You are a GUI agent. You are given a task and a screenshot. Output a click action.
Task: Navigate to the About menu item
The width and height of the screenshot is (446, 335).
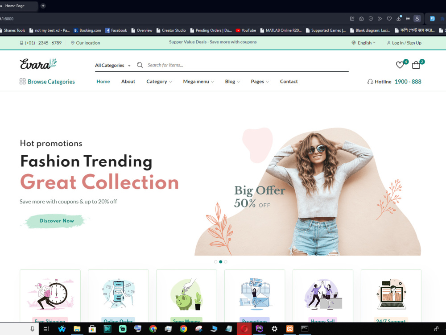pos(128,82)
